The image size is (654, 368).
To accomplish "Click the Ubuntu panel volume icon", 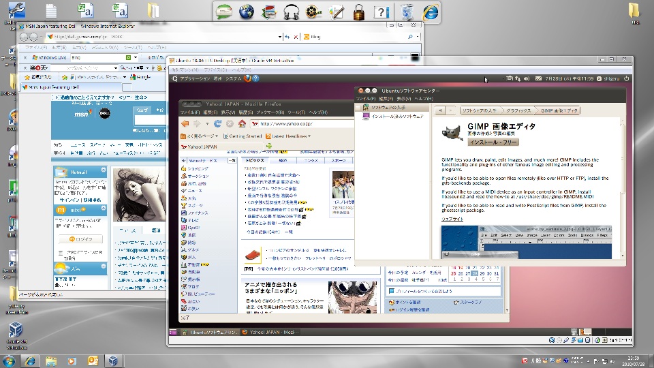I will coord(527,78).
